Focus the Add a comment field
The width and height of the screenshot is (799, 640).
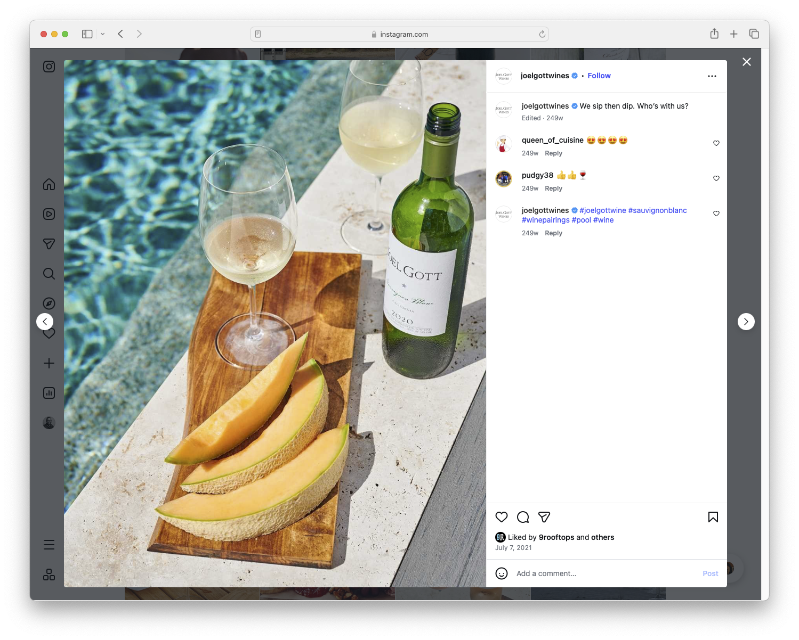pos(605,573)
